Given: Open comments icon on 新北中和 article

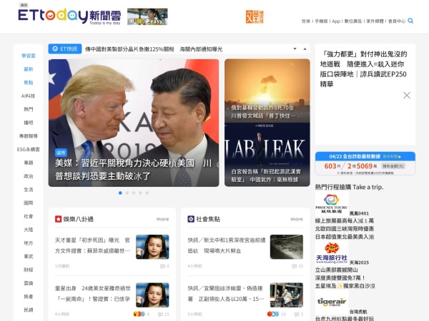Looking at the screenshot, I should (x=295, y=266).
